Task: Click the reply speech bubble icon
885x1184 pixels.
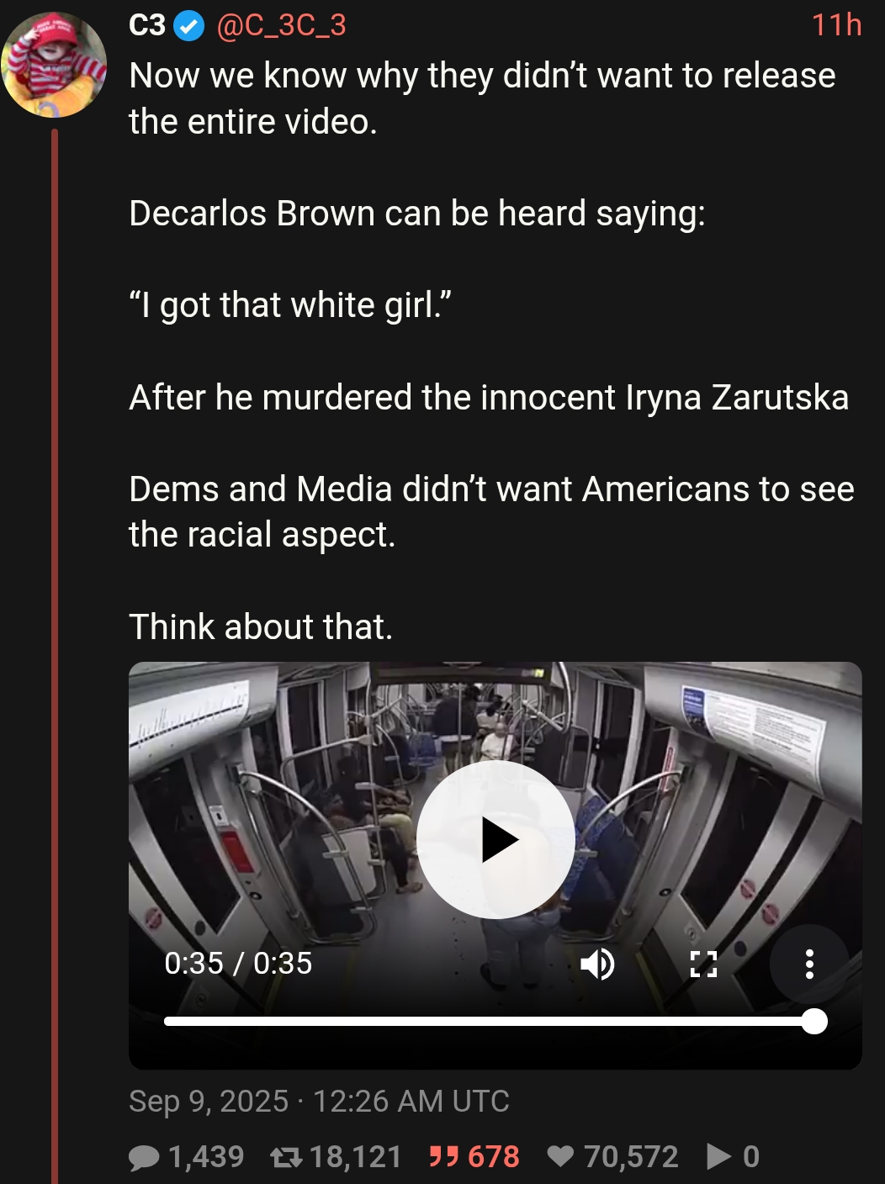Action: click(144, 1158)
